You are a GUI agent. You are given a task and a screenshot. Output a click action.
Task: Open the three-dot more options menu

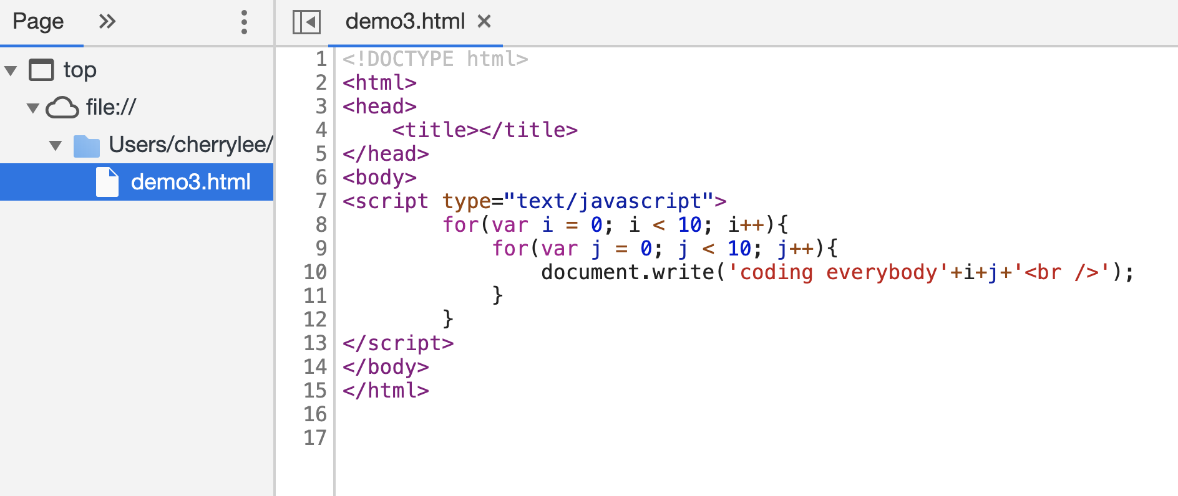coord(244,22)
